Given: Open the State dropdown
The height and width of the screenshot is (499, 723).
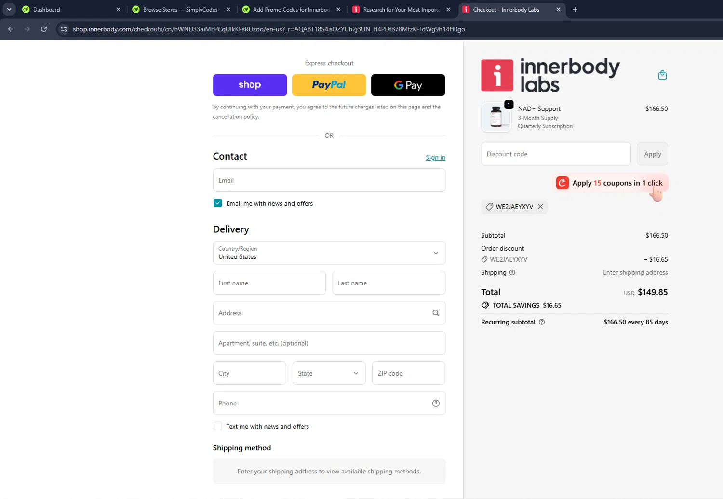Looking at the screenshot, I should click(x=329, y=373).
